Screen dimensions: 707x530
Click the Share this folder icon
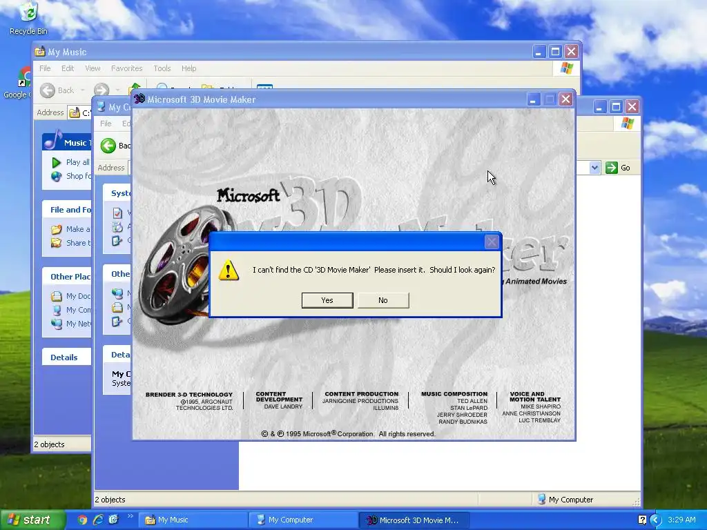pos(57,243)
